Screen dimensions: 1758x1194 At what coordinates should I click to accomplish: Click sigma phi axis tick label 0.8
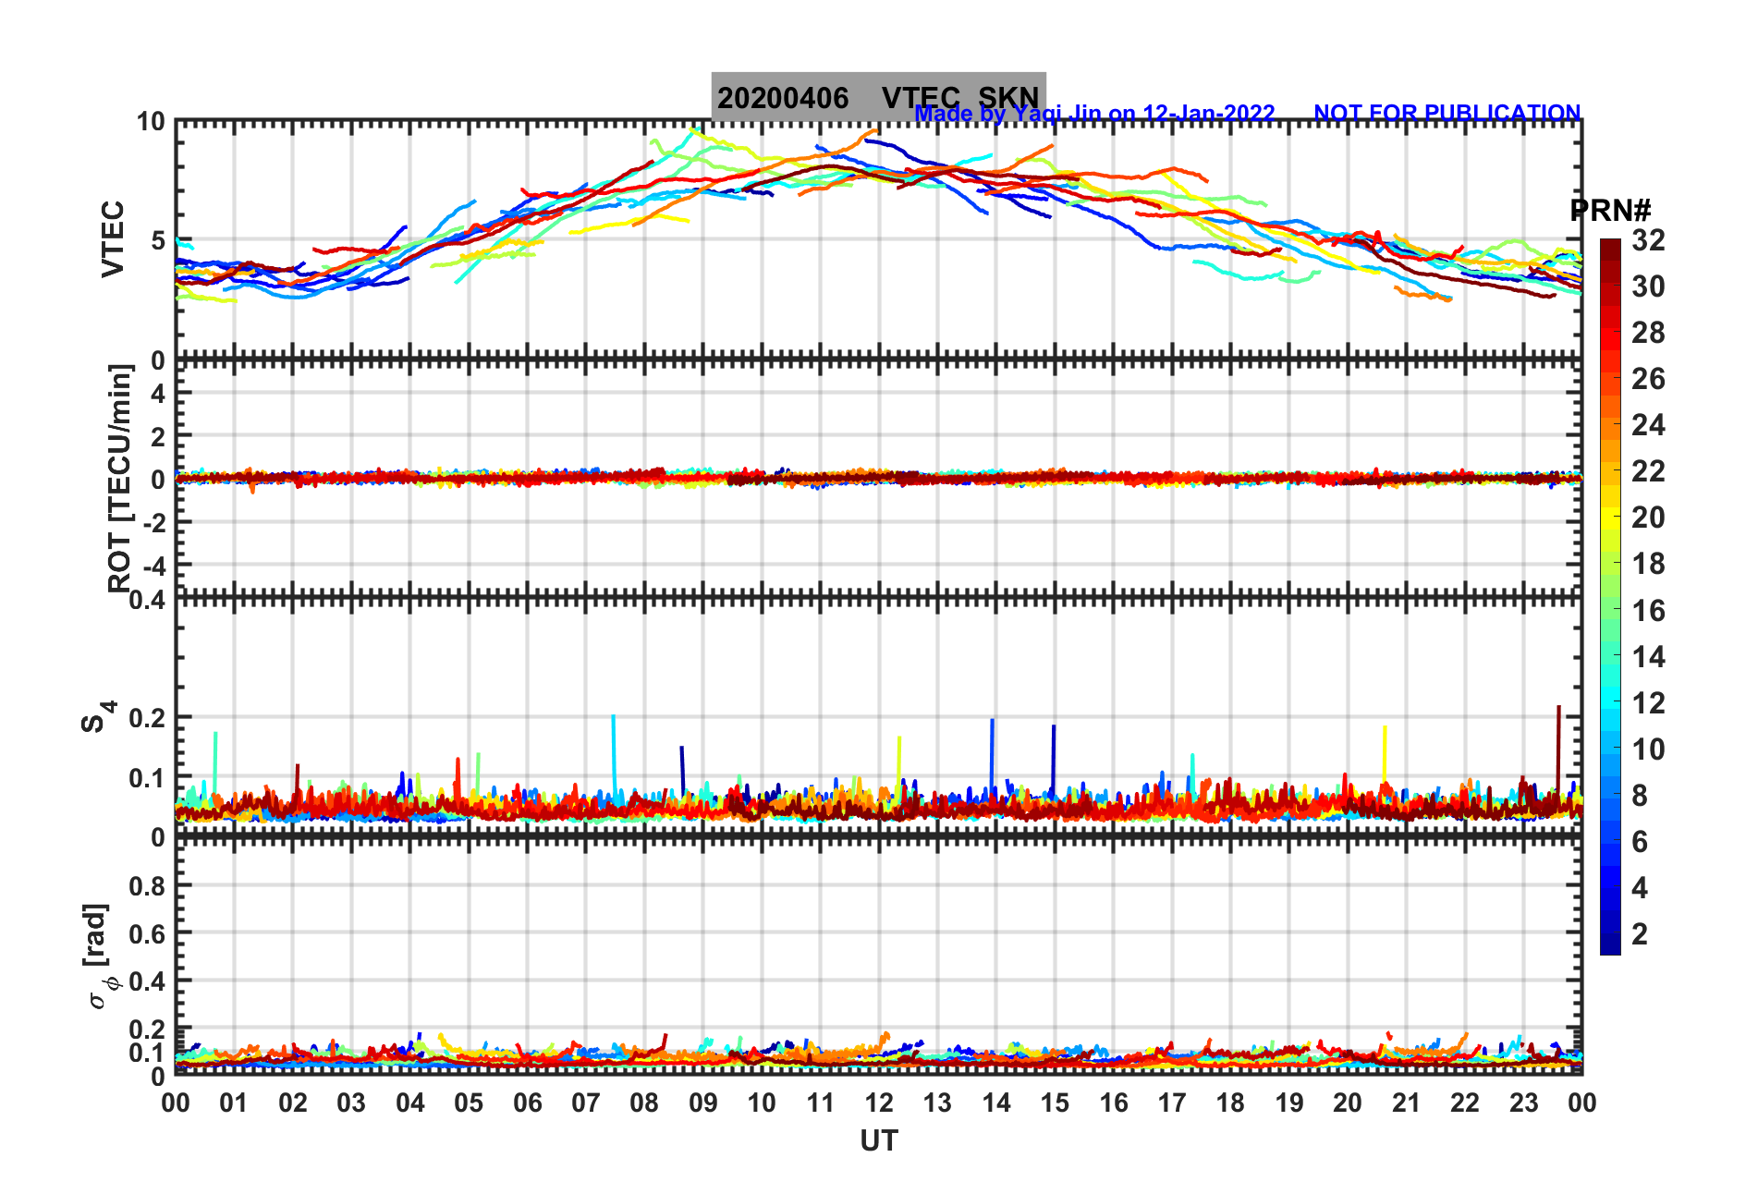[147, 886]
